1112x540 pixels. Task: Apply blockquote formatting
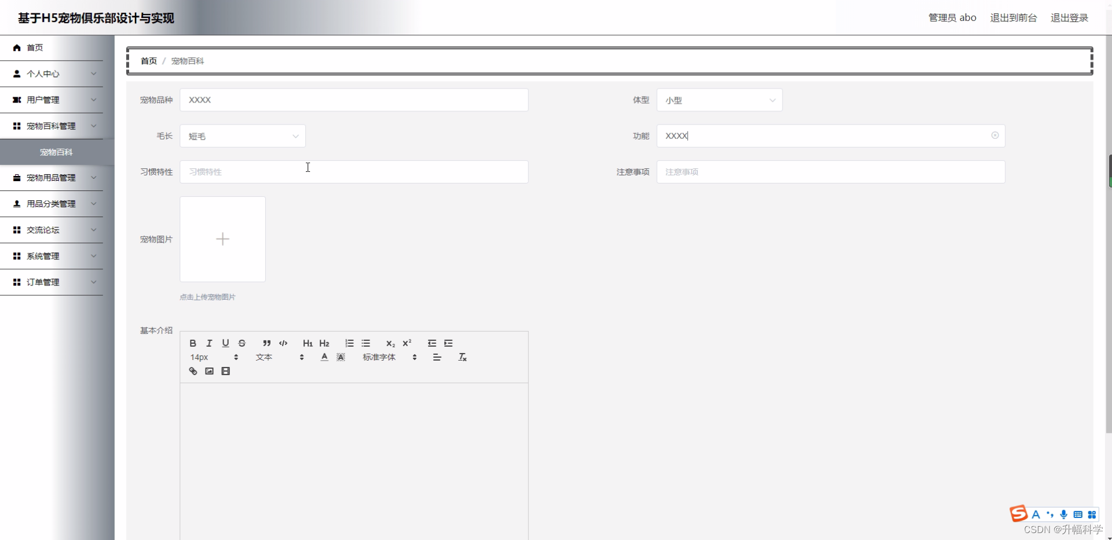coord(266,343)
